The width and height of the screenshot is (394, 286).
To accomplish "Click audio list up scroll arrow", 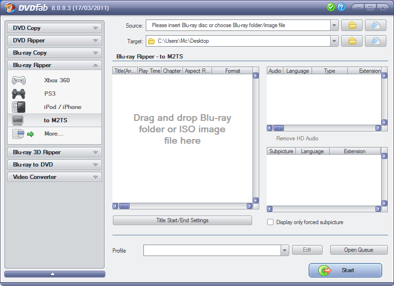I will 384,76.
